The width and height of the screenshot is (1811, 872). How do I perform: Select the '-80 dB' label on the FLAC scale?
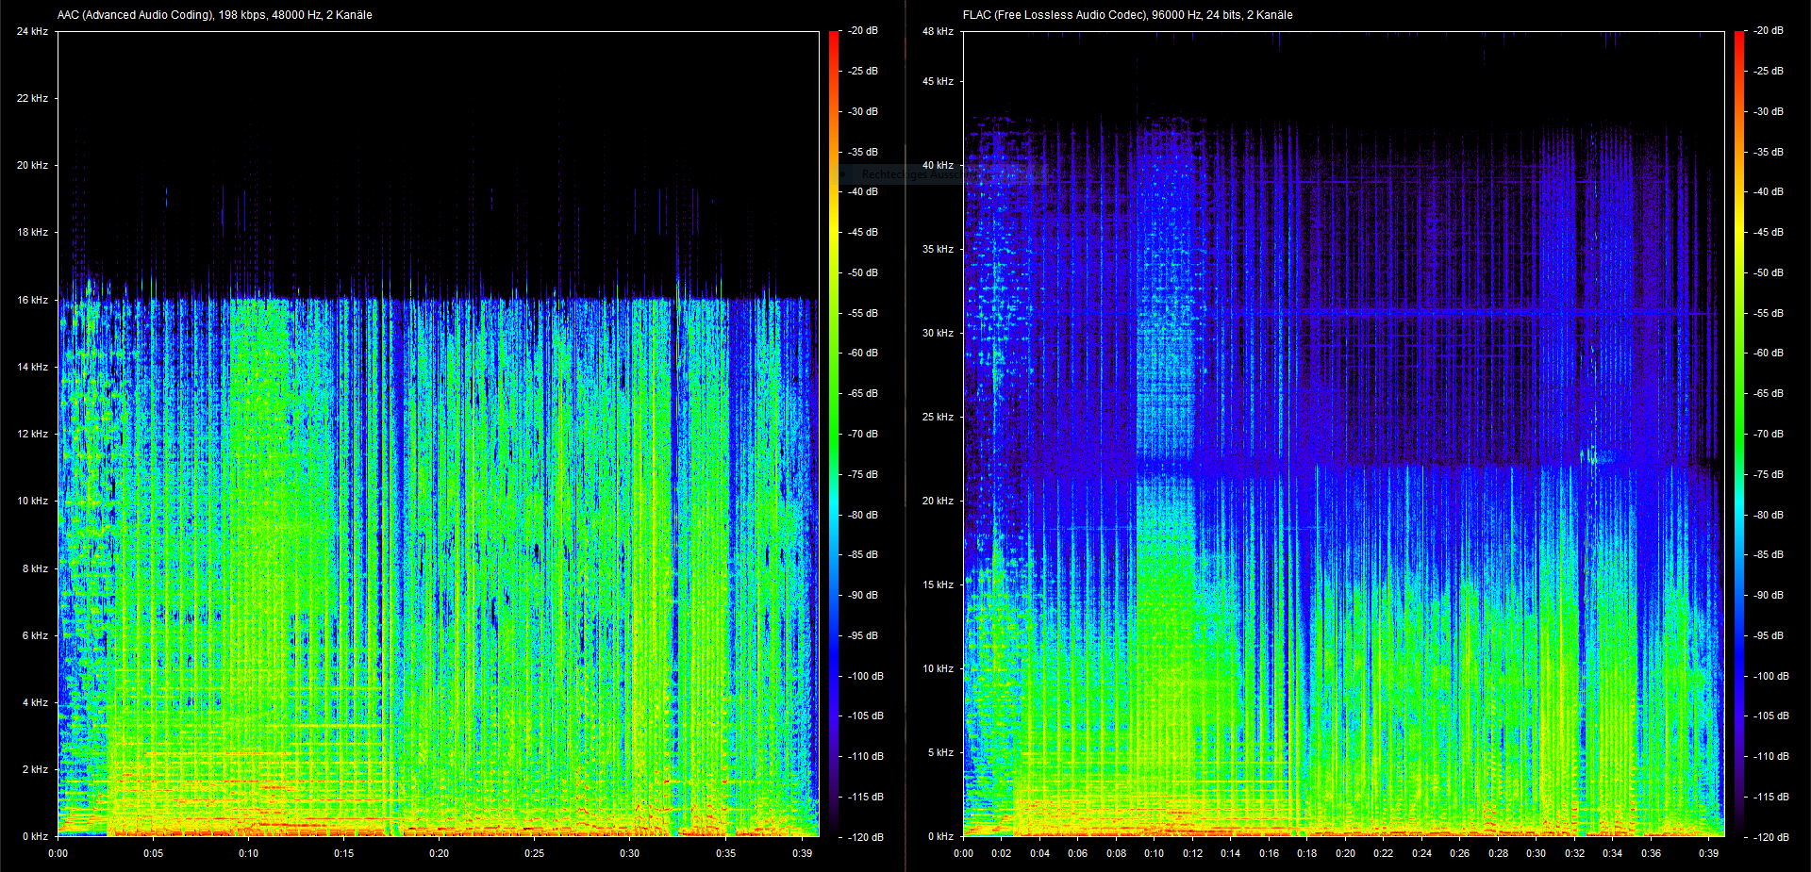(x=1769, y=515)
